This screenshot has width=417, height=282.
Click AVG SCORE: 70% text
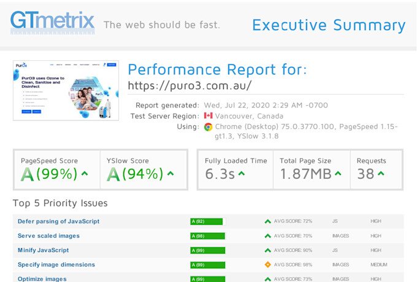tap(293, 236)
